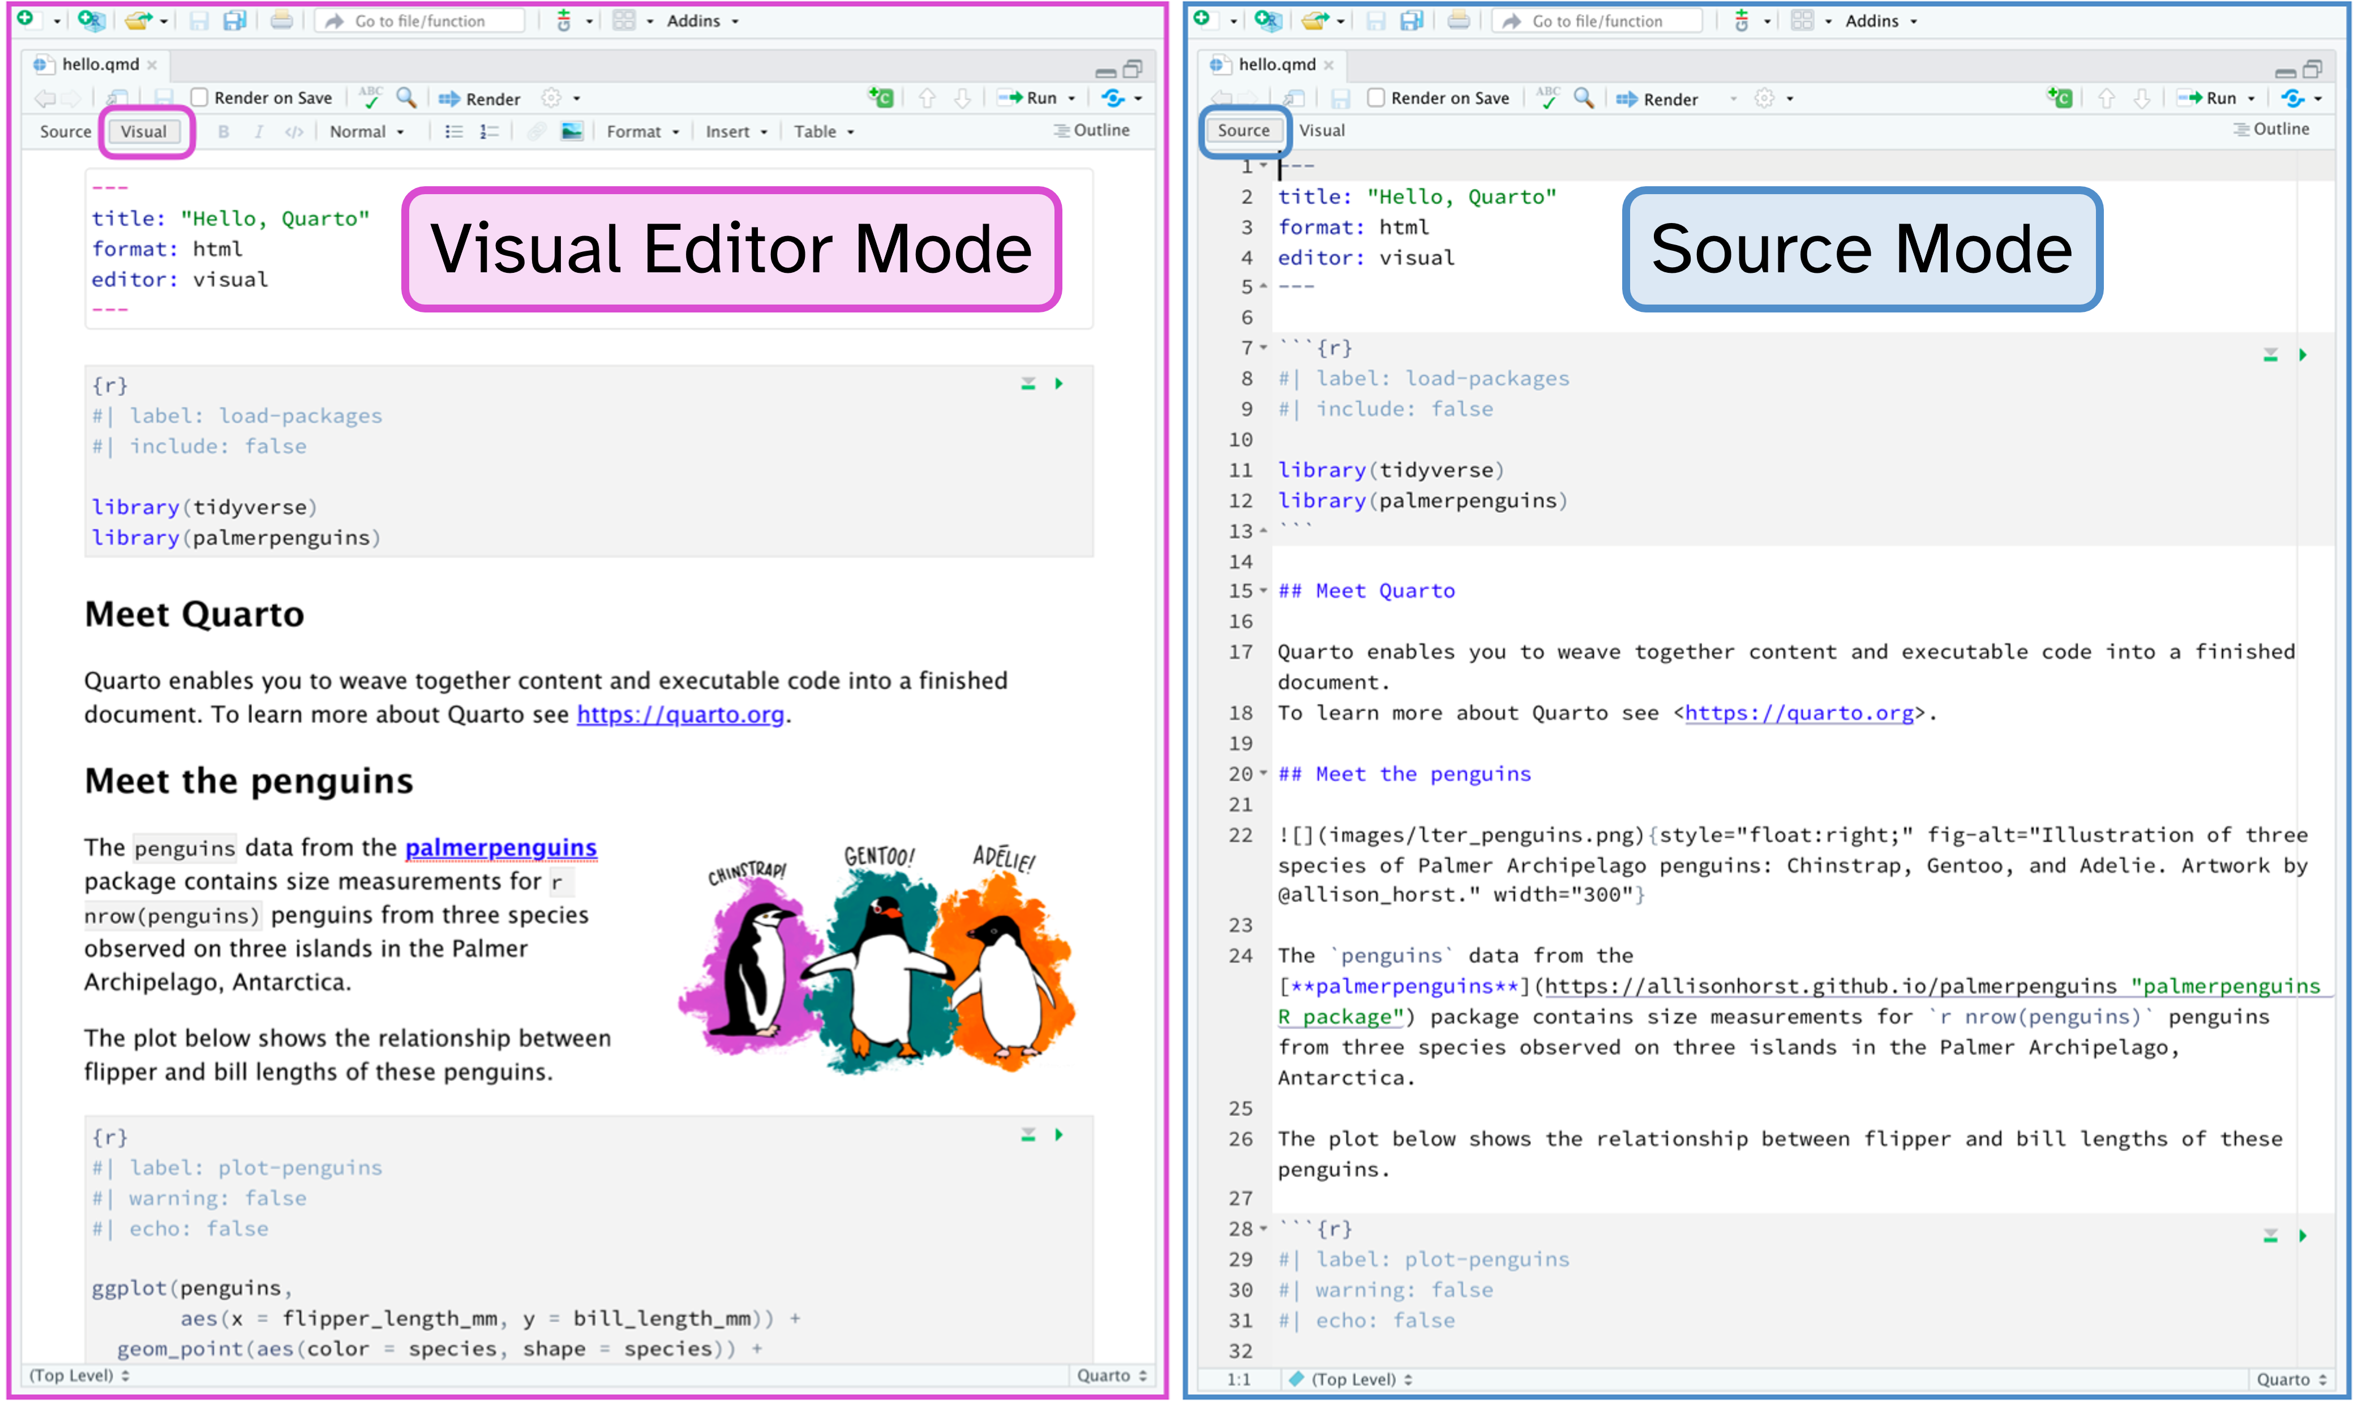
Task: Follow the https://quarto.org hyperlink
Action: [x=681, y=715]
